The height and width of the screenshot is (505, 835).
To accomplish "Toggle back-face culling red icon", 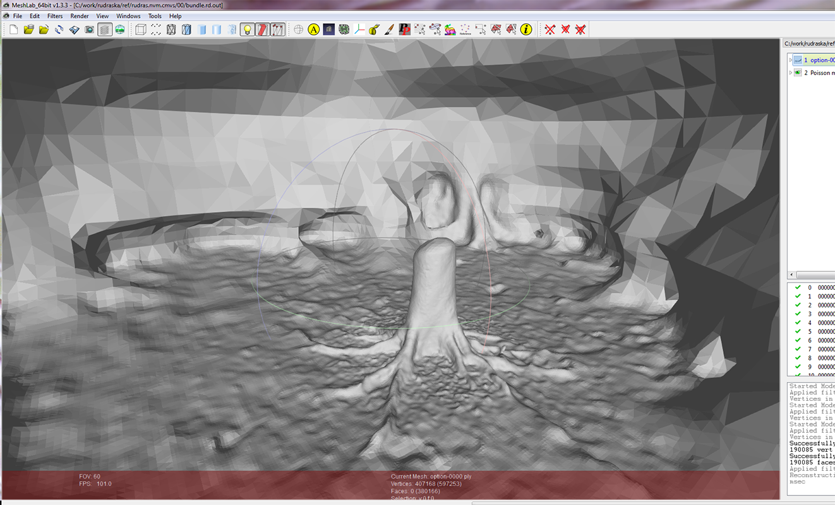I will click(x=263, y=30).
